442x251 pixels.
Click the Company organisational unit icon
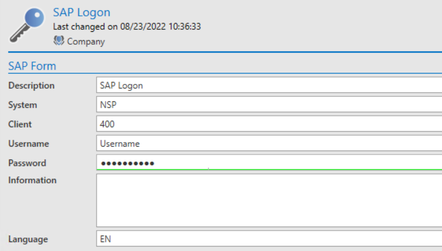click(59, 41)
